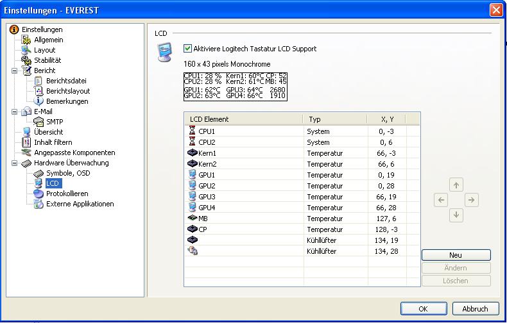Screen dimensions: 507x323
Task: Select the GPU4 list row
Action: tap(302, 208)
